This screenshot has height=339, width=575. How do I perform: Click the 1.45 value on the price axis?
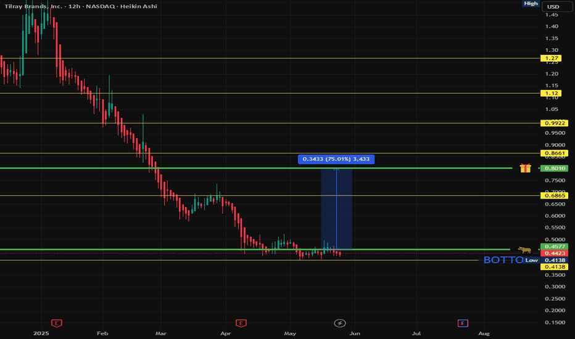(552, 15)
